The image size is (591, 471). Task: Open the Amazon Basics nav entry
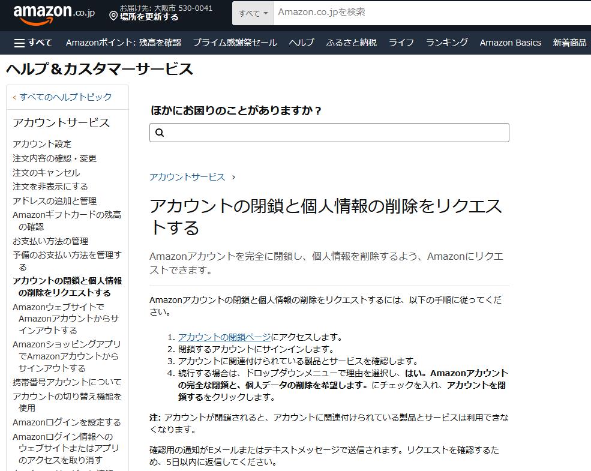[510, 43]
